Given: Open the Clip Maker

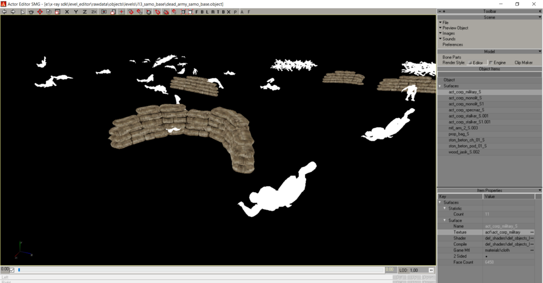Looking at the screenshot, I should (523, 62).
